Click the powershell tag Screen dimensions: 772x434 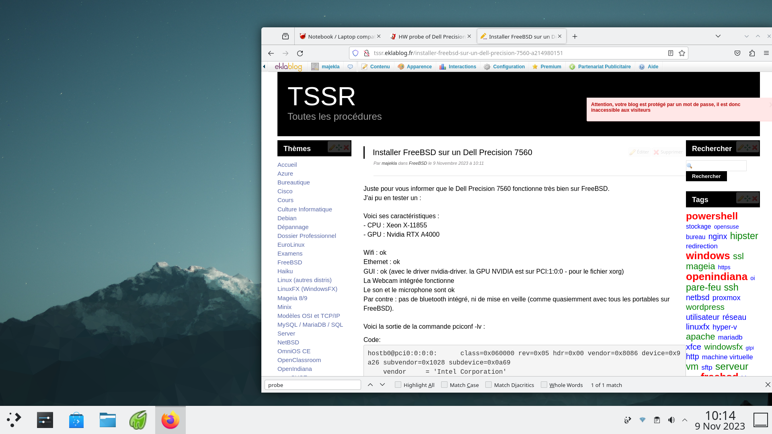pos(712,216)
